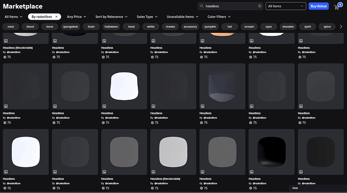Open the All Items category combo box beside search
347x193 pixels.
[286, 6]
